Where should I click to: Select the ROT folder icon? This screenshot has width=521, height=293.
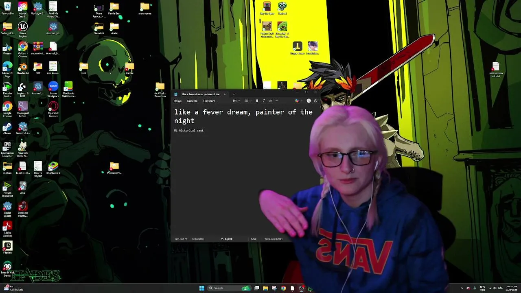(x=38, y=68)
